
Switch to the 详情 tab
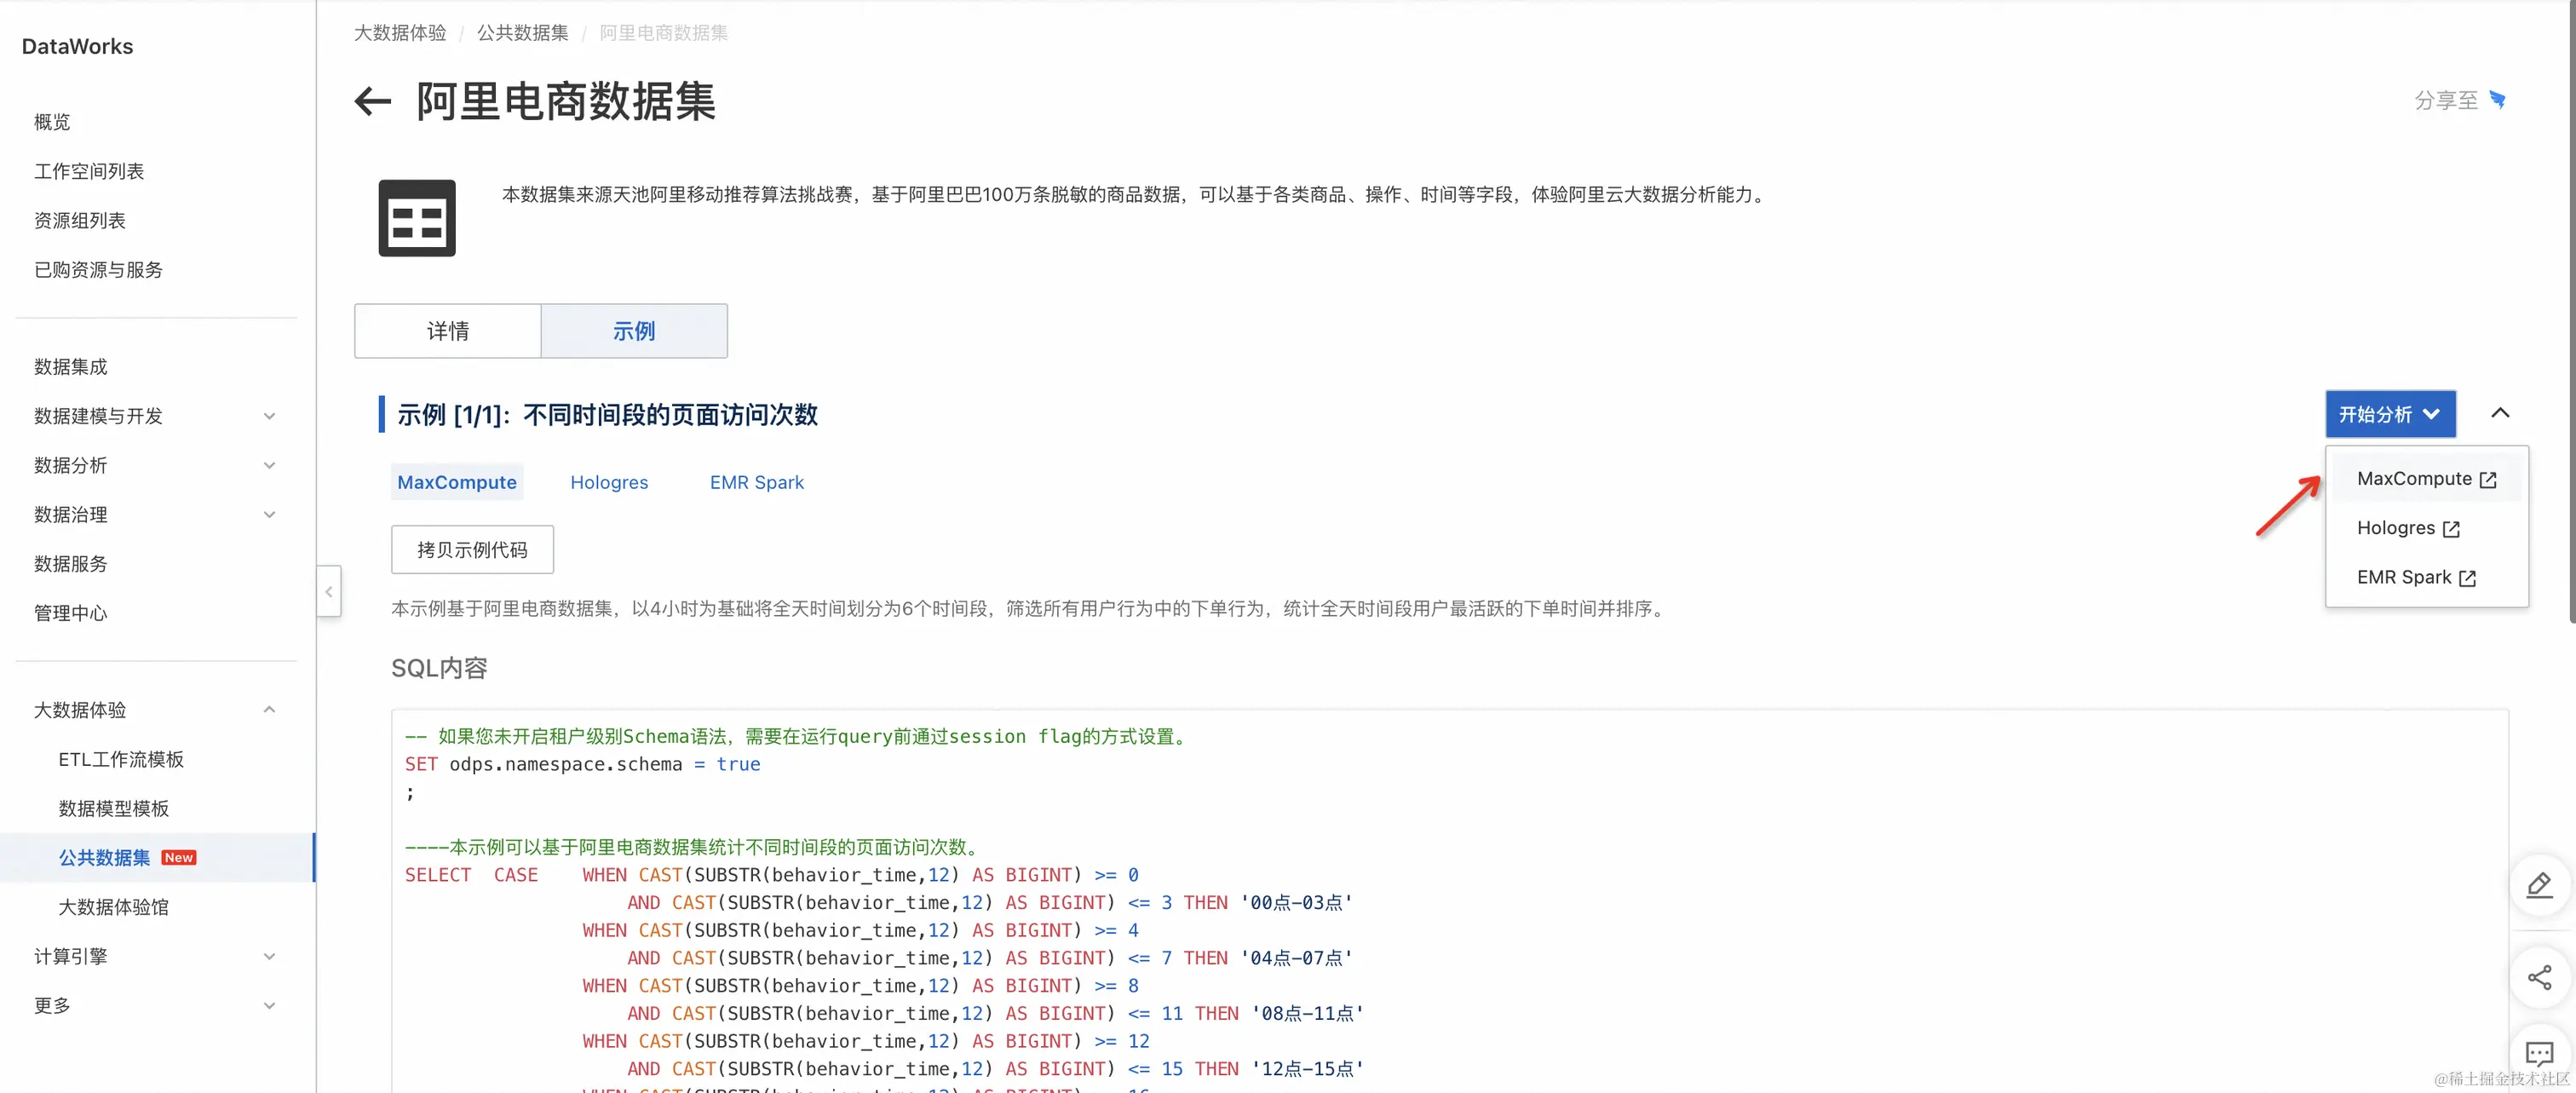pos(447,331)
